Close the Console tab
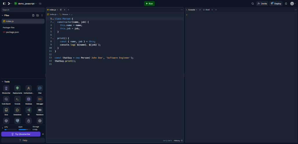Image resolution: width=298 pixels, height=144 pixels. [x=200, y=10]
